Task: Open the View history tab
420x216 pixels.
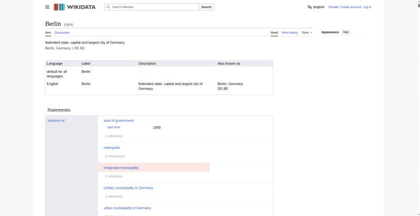Action: (289, 33)
